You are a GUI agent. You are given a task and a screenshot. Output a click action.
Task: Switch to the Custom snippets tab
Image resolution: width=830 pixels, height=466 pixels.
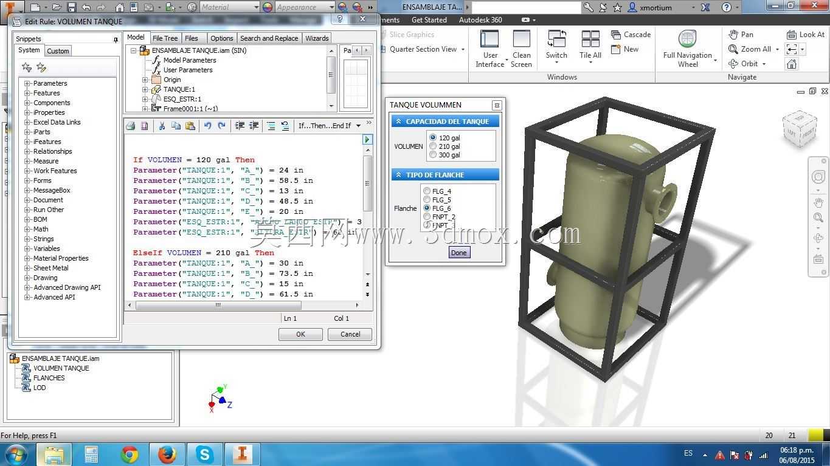coord(58,51)
